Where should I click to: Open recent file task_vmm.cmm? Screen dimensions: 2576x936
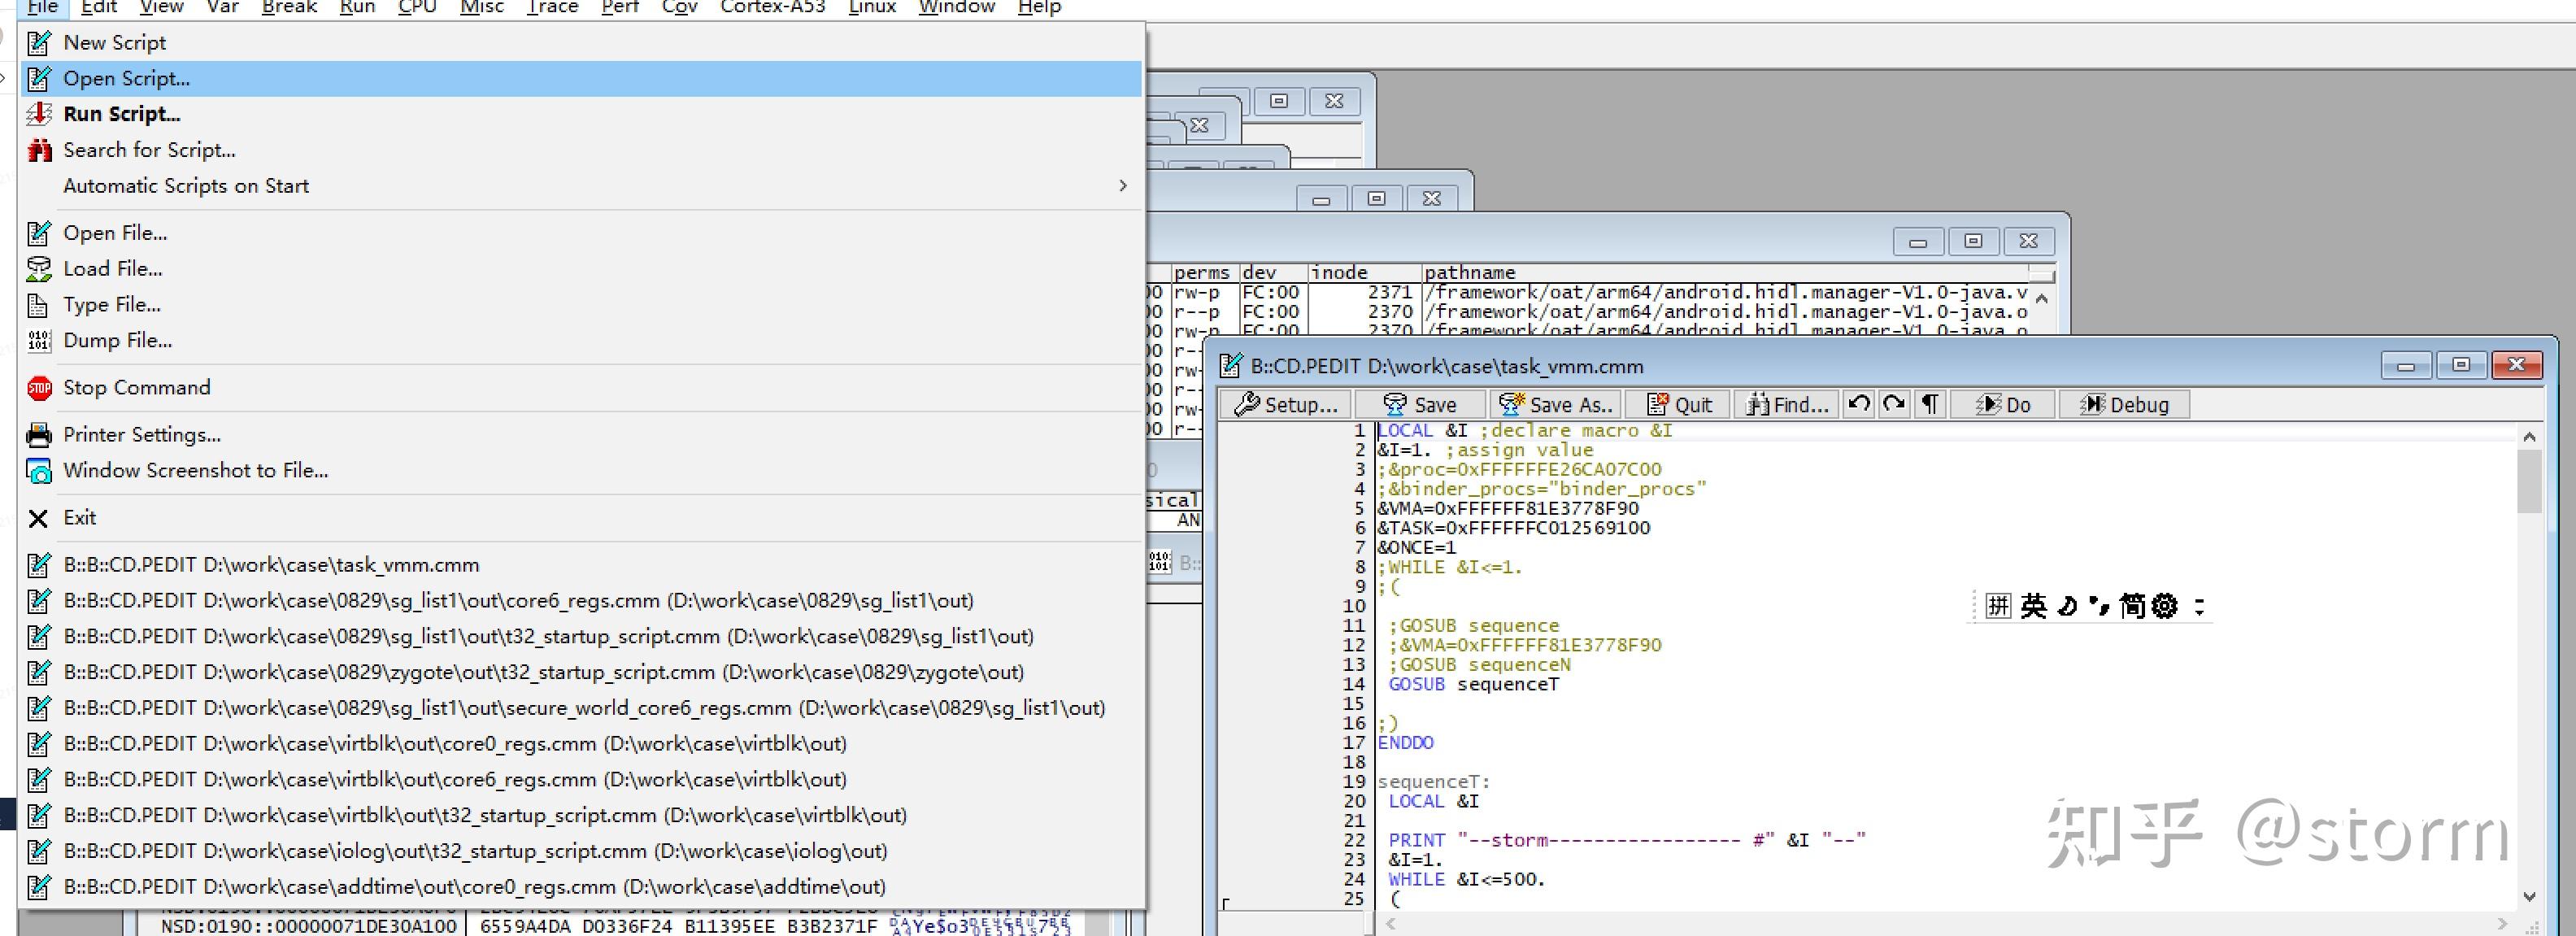click(271, 565)
